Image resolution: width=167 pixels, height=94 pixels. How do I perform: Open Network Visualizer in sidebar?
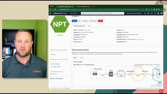click(55, 64)
